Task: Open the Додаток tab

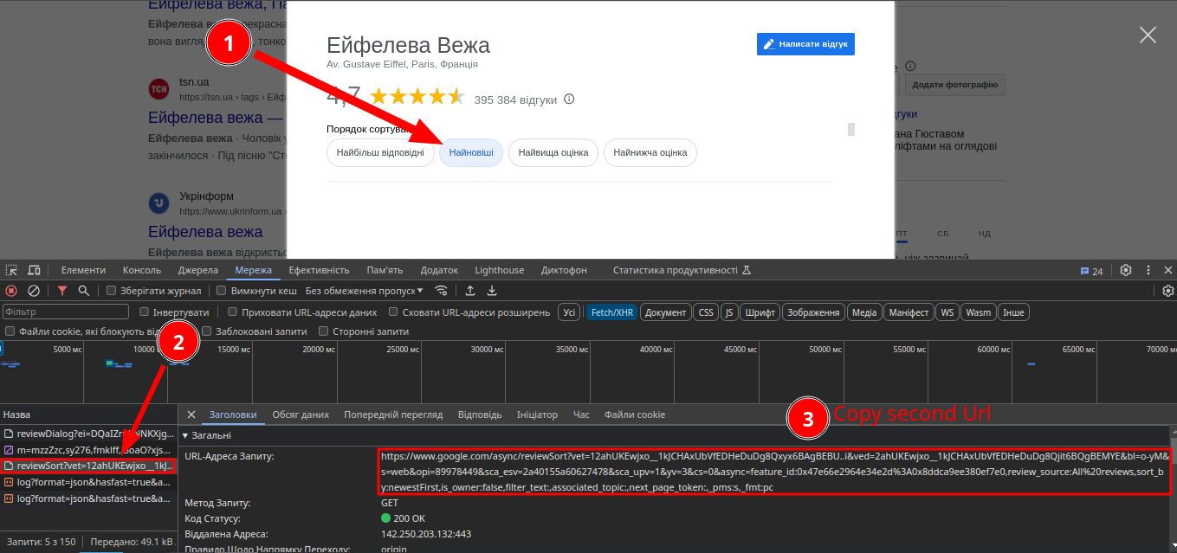Action: pyautogui.click(x=439, y=270)
